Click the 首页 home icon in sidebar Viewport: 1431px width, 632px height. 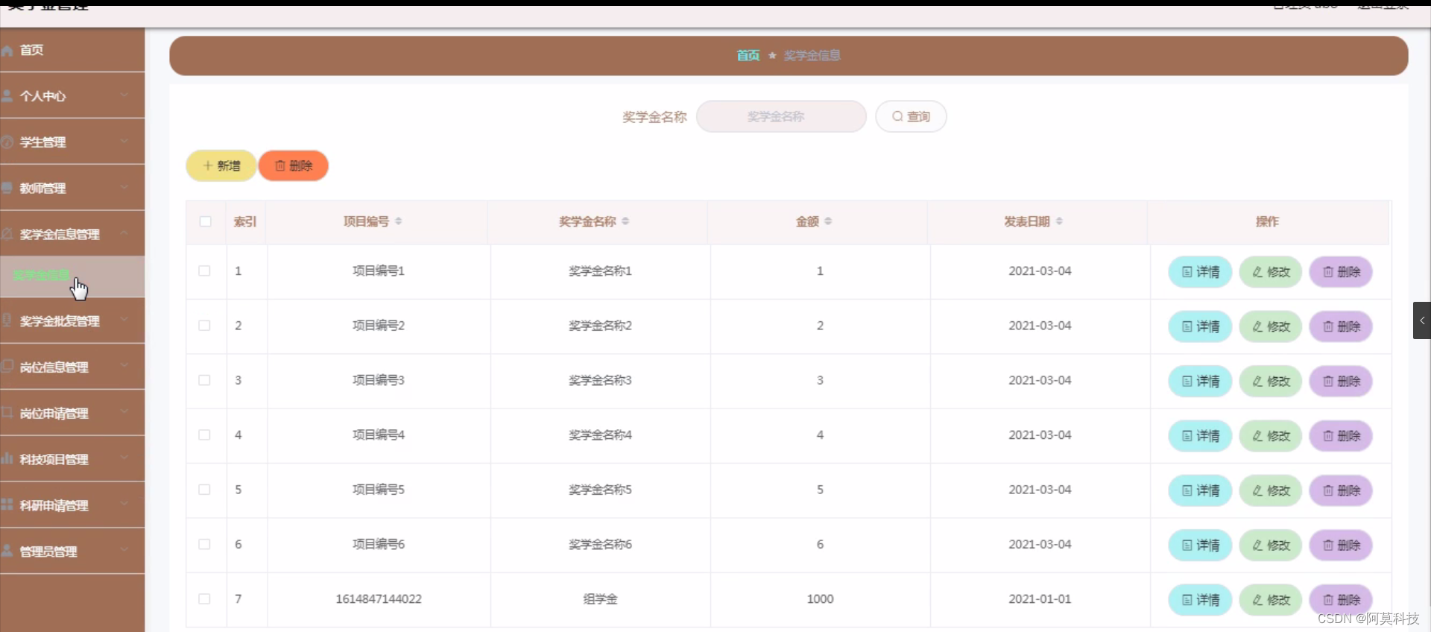(x=7, y=50)
